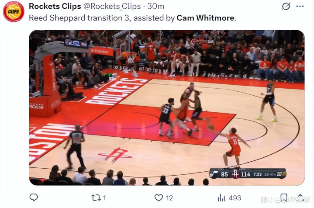Click the like count showing 12

pyautogui.click(x=169, y=198)
